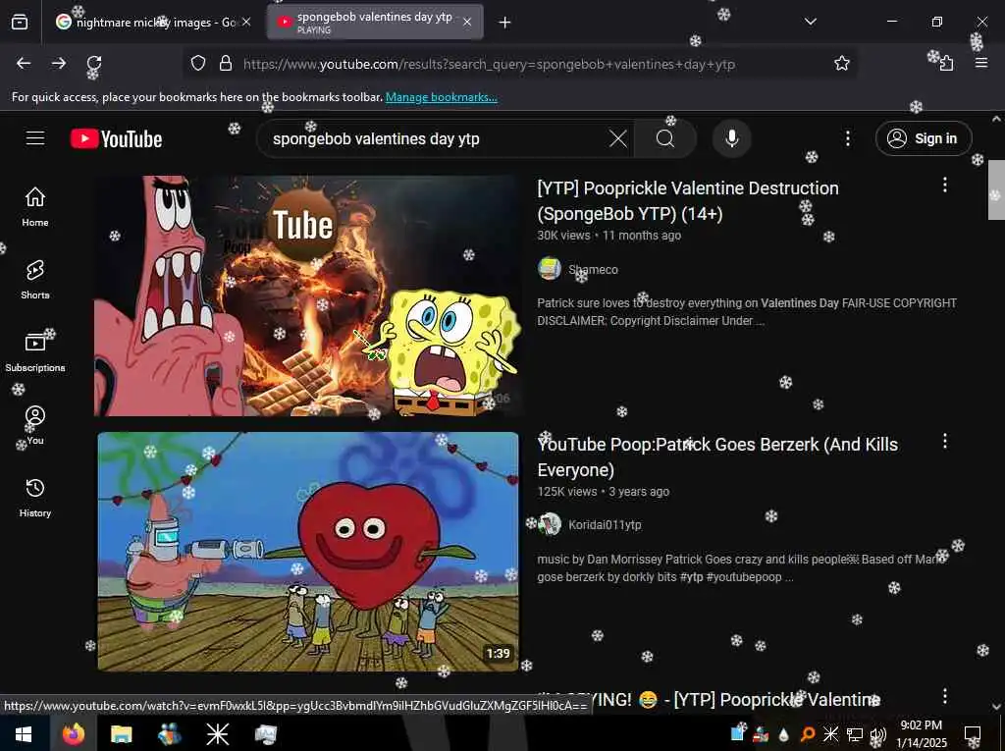Viewport: 1005px width, 751px height.
Task: Open Shorts in sidebar
Action: click(x=35, y=280)
